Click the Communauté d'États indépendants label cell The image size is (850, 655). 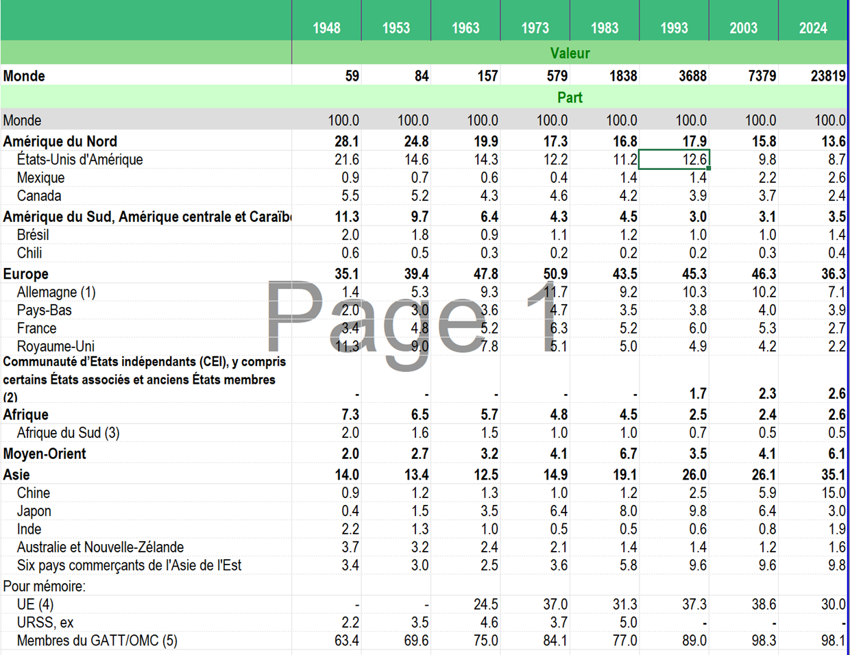point(145,379)
